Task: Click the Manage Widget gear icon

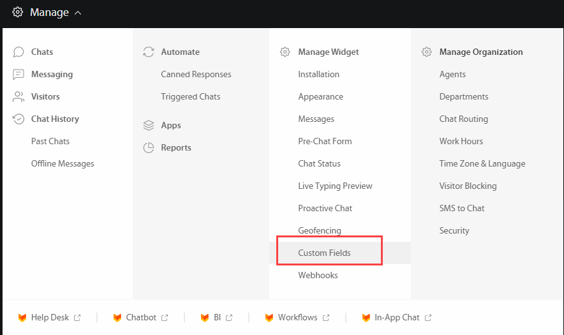Action: pyautogui.click(x=285, y=52)
